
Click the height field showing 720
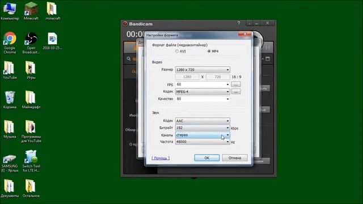[218, 77]
